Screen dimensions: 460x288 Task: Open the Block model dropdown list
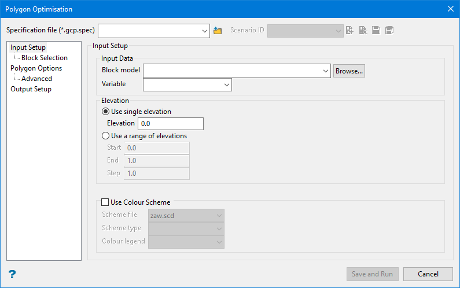[x=325, y=71]
